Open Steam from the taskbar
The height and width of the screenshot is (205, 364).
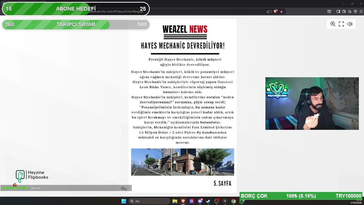208,201
